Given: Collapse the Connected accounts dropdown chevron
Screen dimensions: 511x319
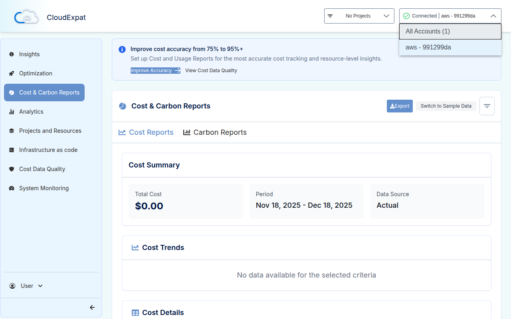Looking at the screenshot, I should [x=493, y=16].
